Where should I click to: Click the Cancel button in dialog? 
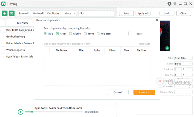[x=117, y=92]
